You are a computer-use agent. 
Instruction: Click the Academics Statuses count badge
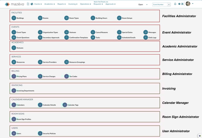(14, 48)
